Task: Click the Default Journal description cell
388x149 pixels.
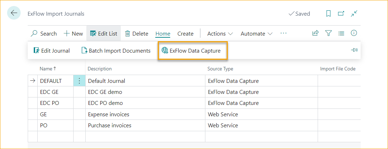Action: click(x=145, y=81)
